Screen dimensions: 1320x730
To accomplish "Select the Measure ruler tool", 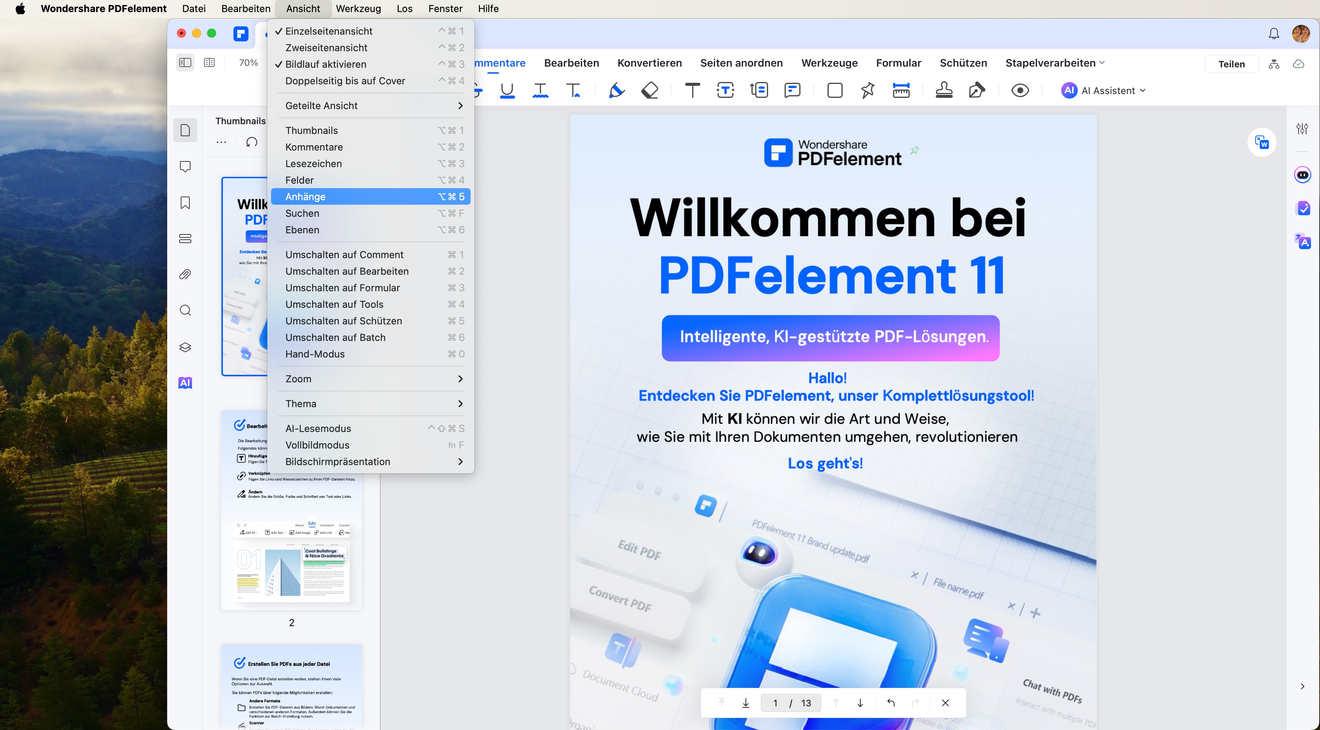I will [x=901, y=90].
